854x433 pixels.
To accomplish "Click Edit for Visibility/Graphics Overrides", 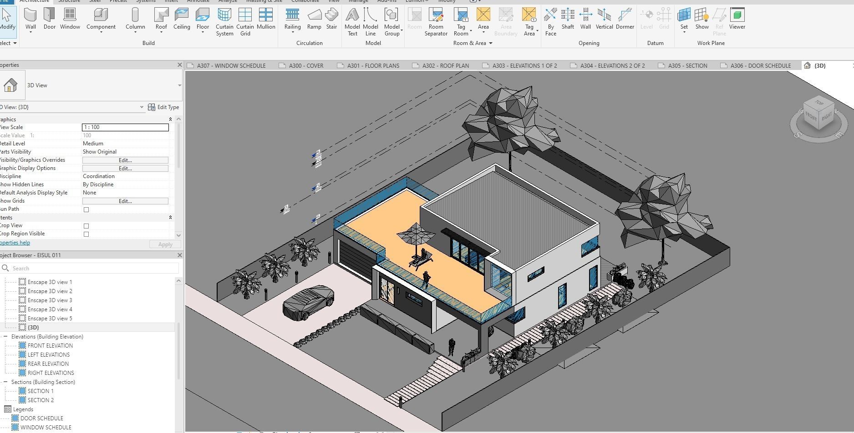I will 125,160.
